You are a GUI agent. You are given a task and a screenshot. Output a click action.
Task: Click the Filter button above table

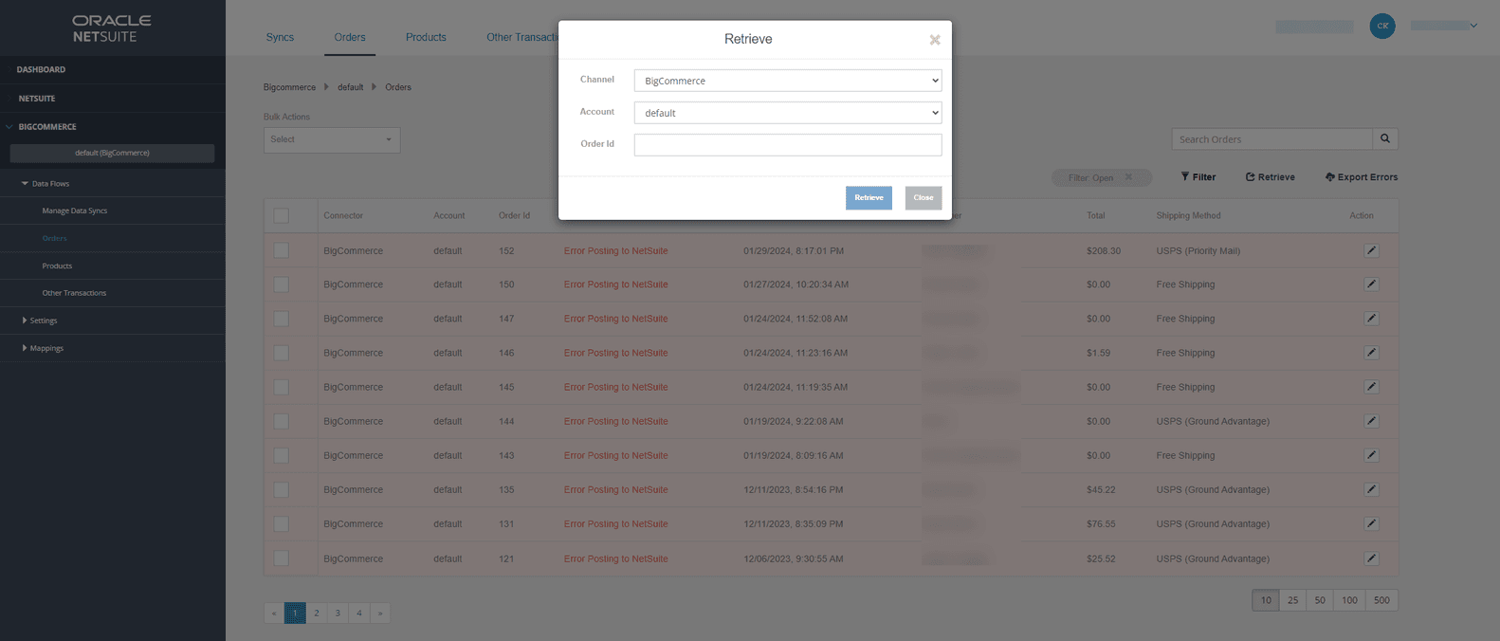[x=1198, y=177]
